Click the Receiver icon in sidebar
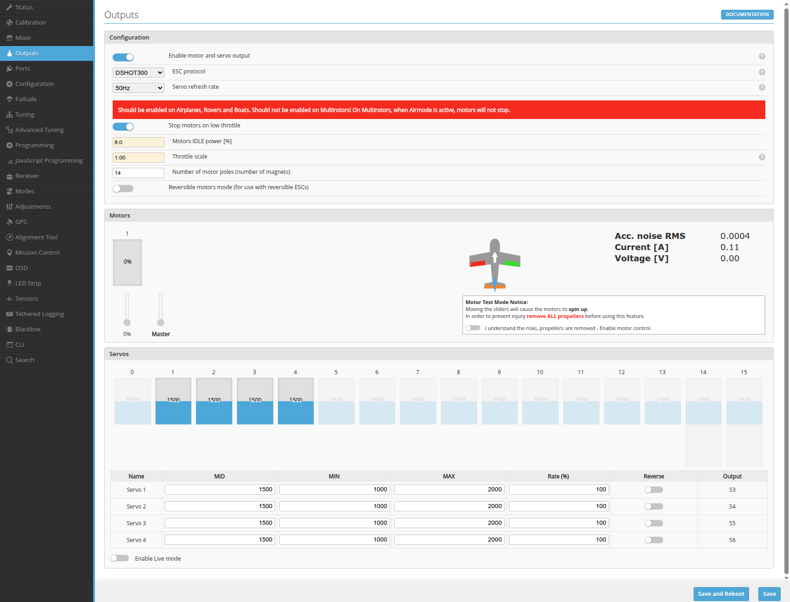The image size is (790, 602). (9, 176)
